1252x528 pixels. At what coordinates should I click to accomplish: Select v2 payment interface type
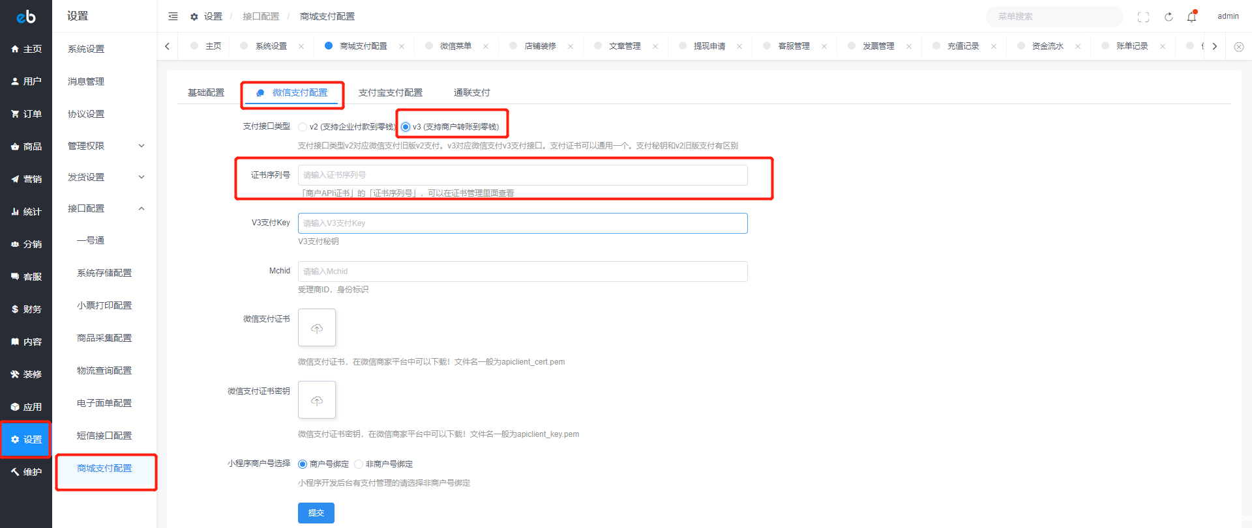pos(303,127)
